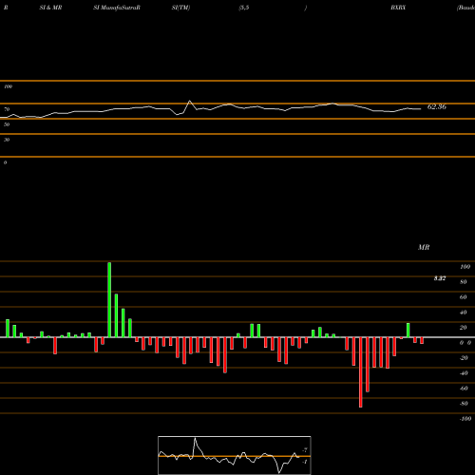Click the RSI axis label 50

click(x=7, y=124)
